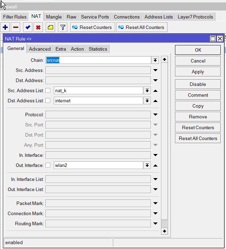Collapse the Dst. Address List field

click(x=155, y=101)
